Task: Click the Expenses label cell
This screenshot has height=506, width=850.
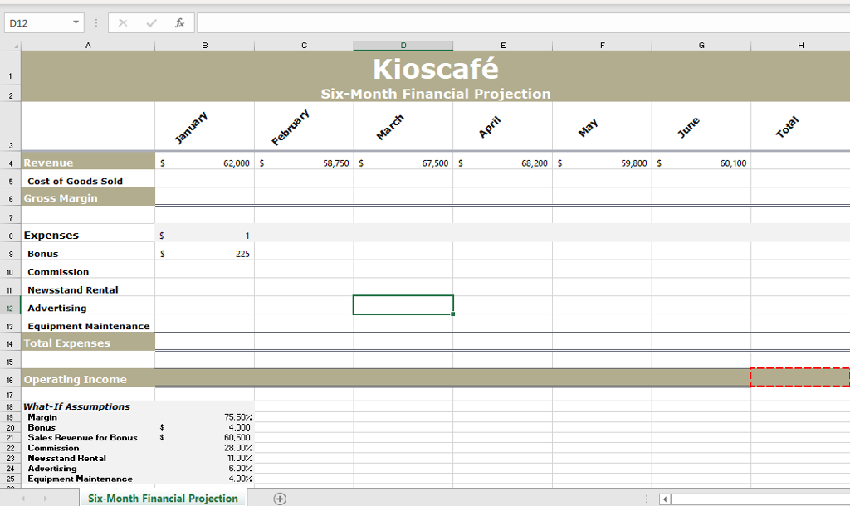Action: pos(88,233)
